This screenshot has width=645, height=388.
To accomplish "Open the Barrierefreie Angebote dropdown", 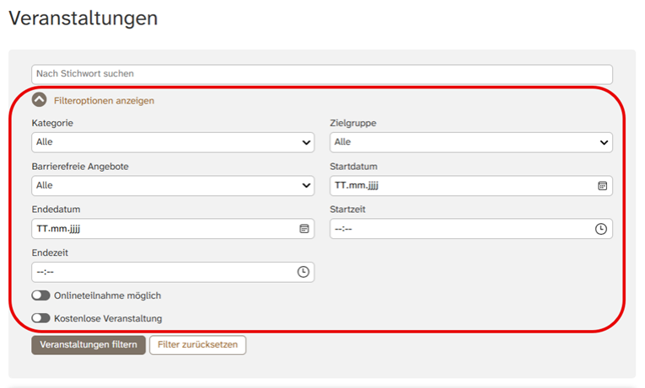I will click(x=173, y=185).
